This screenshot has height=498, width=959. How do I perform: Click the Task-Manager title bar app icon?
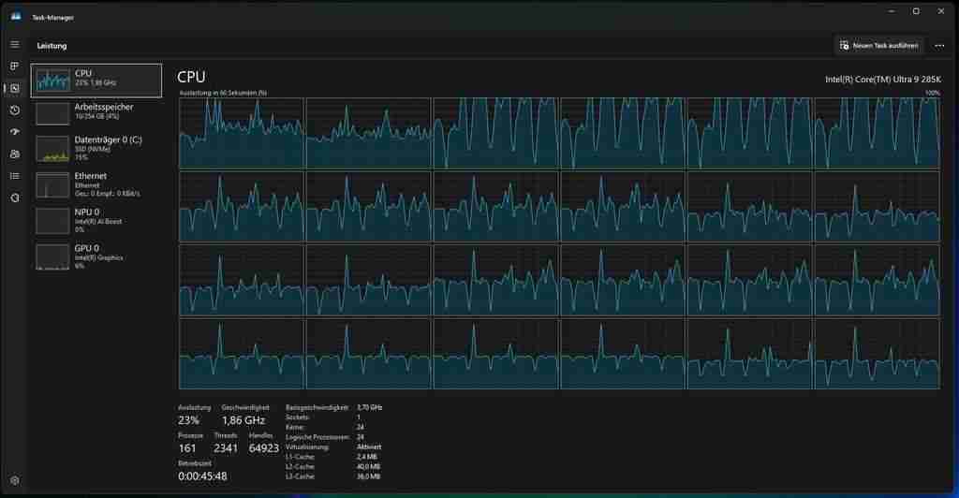[x=16, y=17]
